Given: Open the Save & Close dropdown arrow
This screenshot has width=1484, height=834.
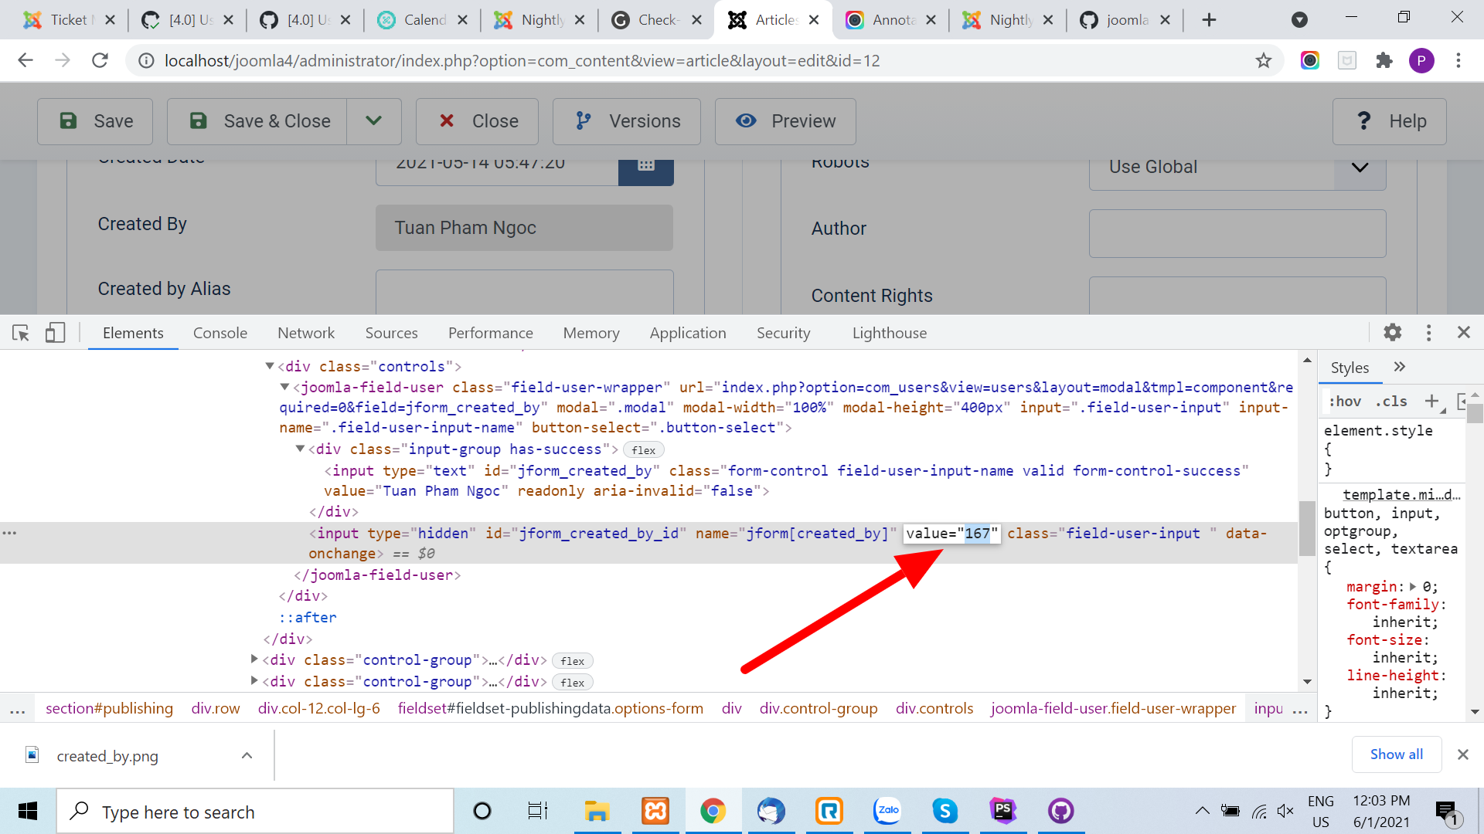Looking at the screenshot, I should coord(374,121).
